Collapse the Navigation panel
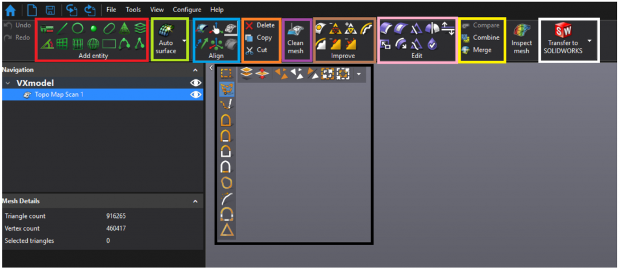 [195, 70]
